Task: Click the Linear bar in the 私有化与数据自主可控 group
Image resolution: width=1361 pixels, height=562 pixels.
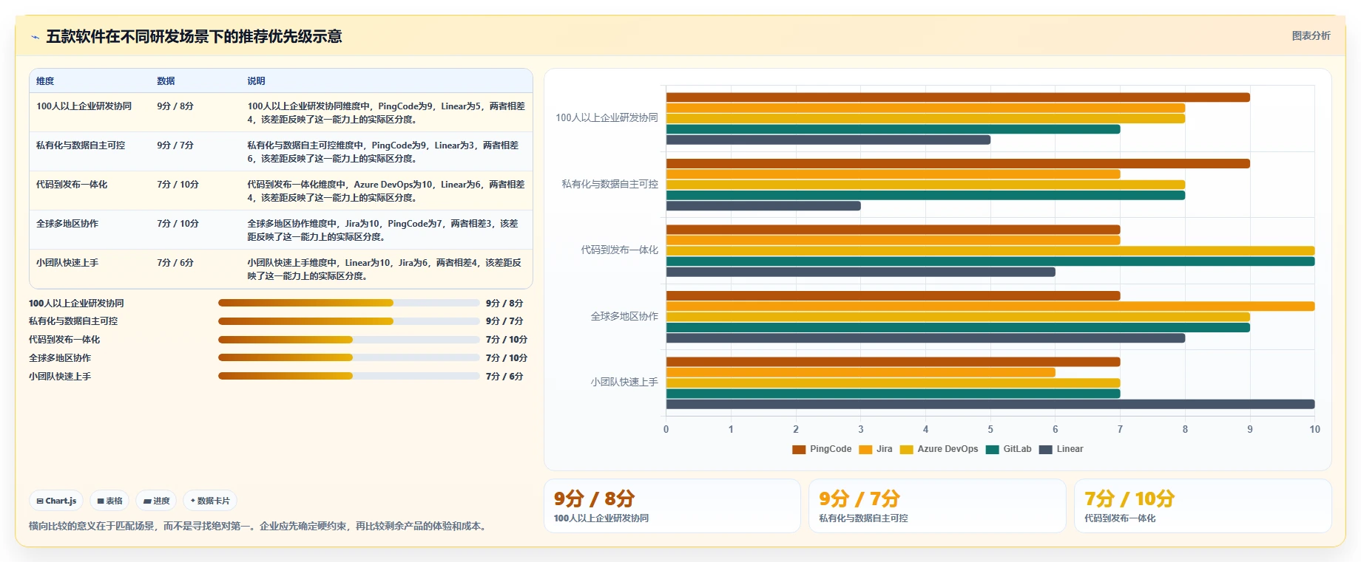Action: 763,206
